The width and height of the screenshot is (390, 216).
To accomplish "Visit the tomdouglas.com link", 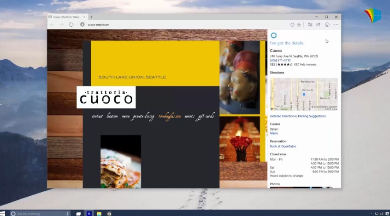I will [x=170, y=117].
